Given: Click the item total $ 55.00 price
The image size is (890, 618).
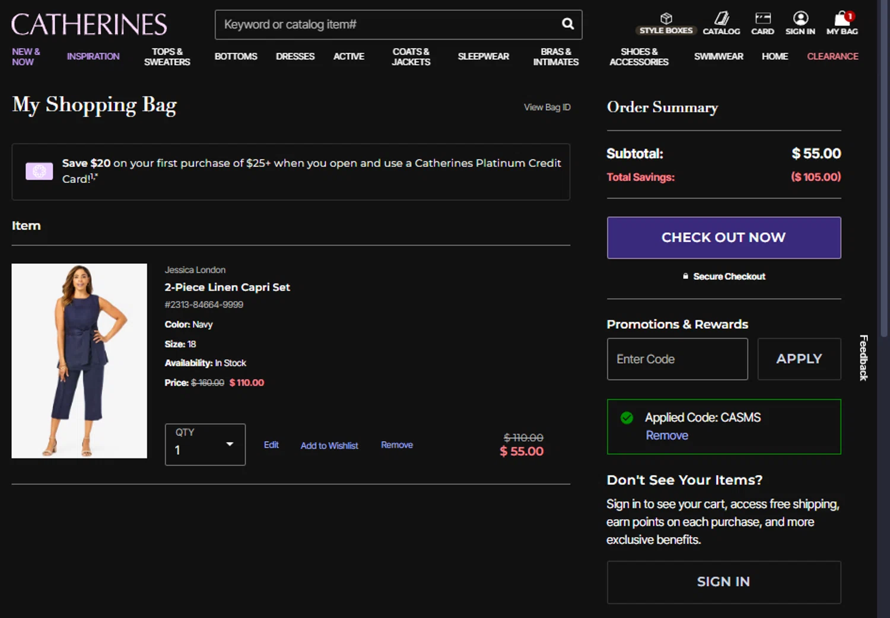Looking at the screenshot, I should coord(522,451).
